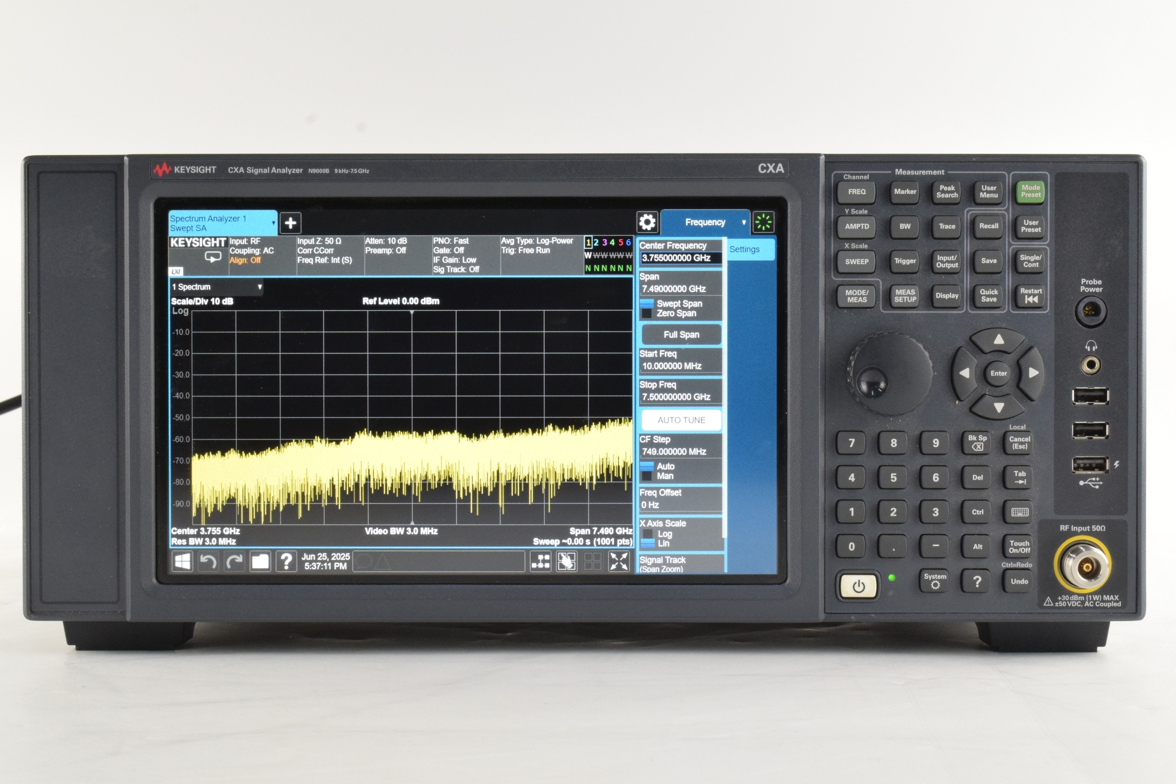1176x784 pixels.
Task: Set CF Step to Auto
Action: [658, 466]
